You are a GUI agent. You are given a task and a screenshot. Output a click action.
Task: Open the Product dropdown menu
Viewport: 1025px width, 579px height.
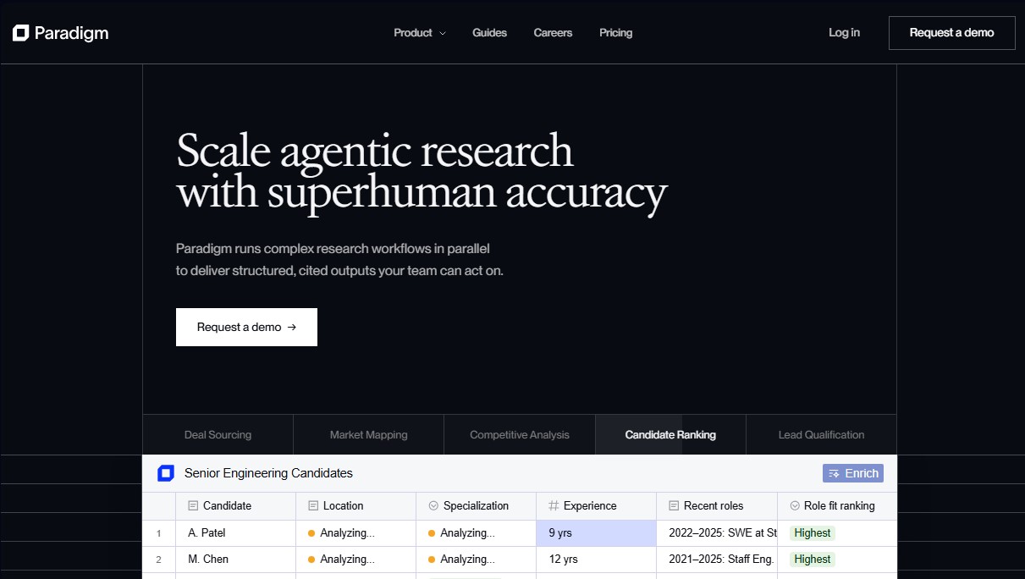pos(419,33)
